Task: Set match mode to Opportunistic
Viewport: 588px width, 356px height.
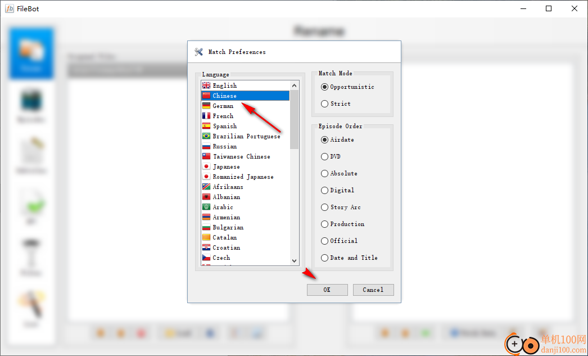Action: [x=347, y=87]
